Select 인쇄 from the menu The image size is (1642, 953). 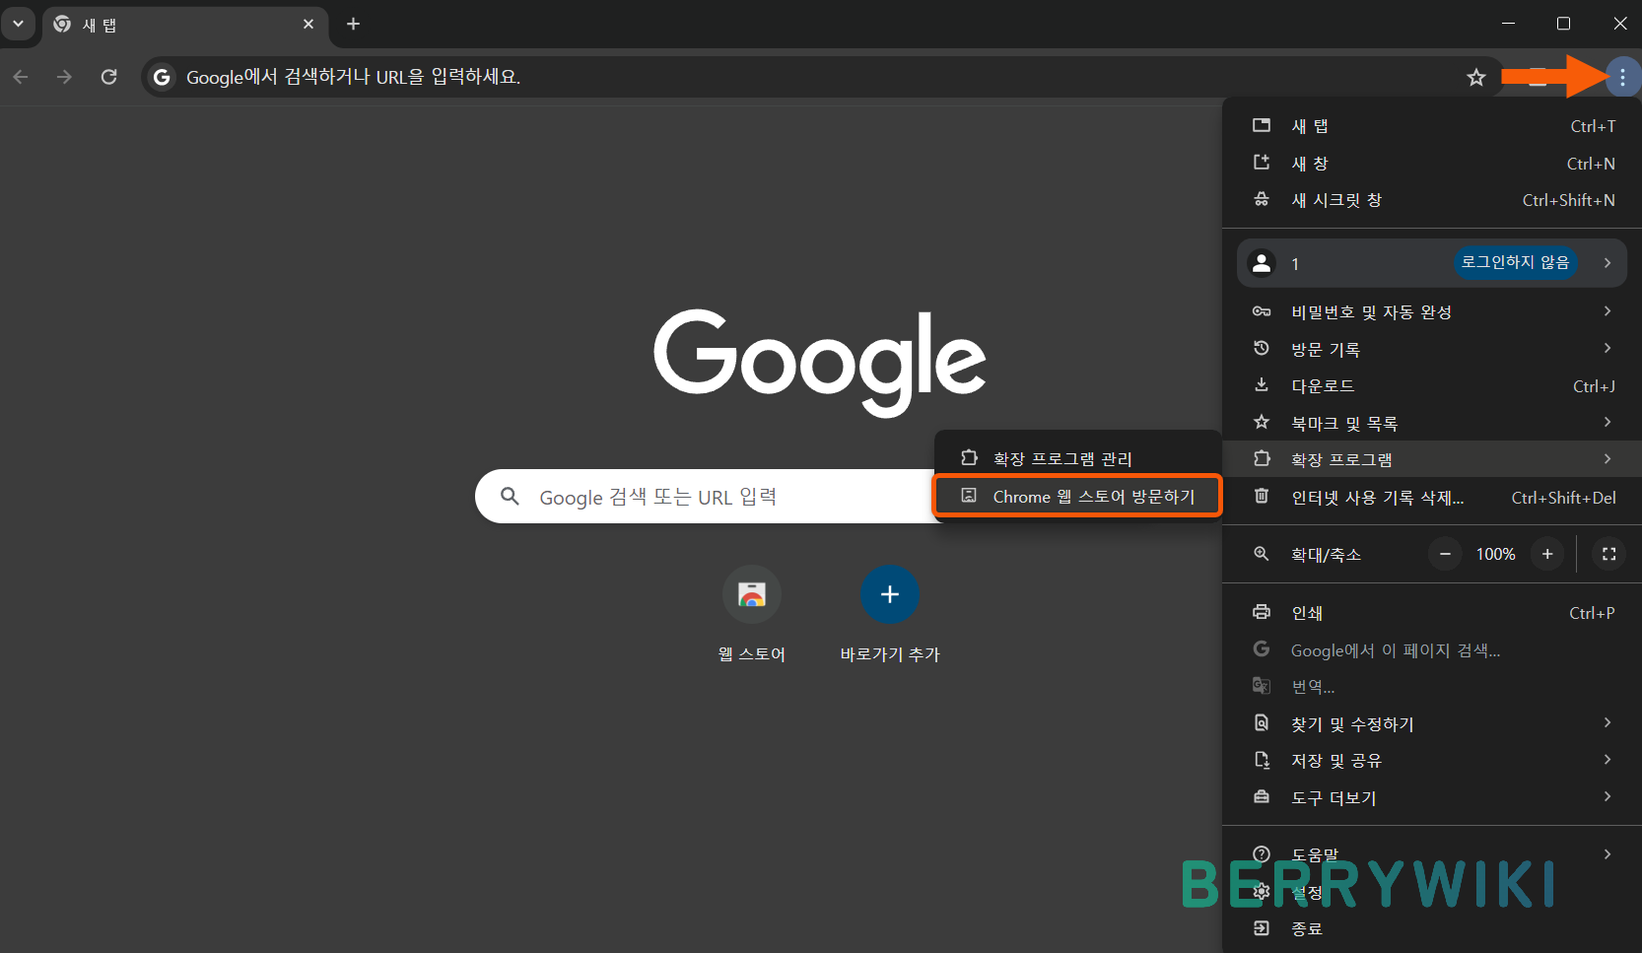click(x=1432, y=613)
